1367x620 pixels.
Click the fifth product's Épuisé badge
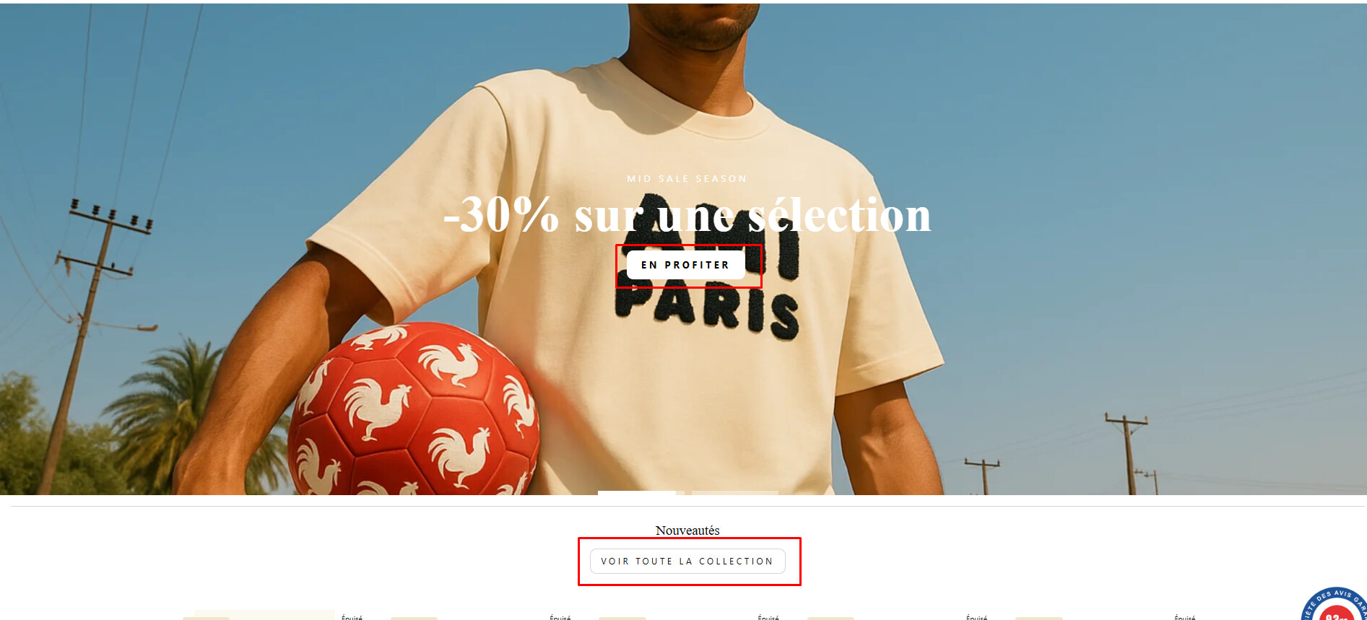coord(1184,617)
